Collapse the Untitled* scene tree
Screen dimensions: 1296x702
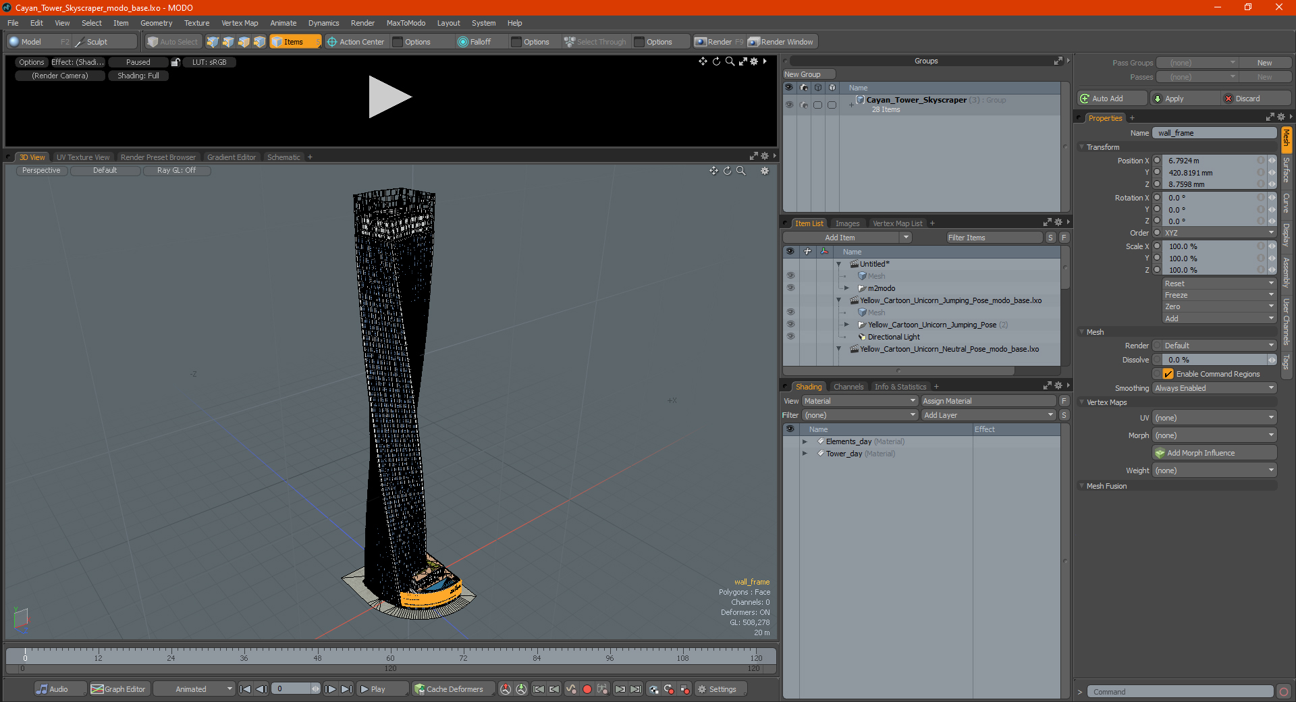click(x=839, y=264)
